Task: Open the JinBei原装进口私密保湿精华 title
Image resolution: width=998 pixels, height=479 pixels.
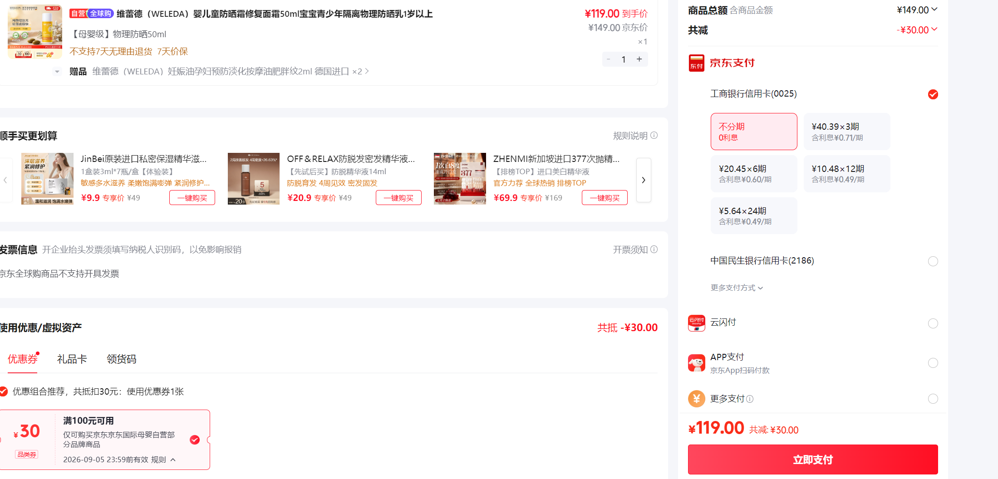Action: [x=143, y=159]
